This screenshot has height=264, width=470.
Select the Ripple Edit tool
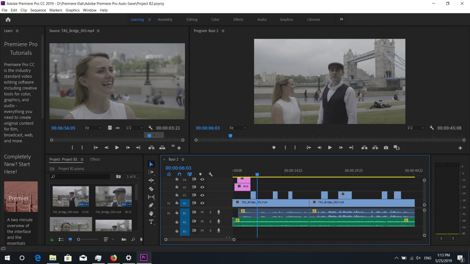pyautogui.click(x=151, y=180)
